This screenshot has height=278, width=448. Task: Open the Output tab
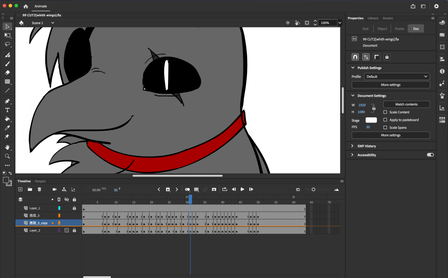[x=40, y=181]
